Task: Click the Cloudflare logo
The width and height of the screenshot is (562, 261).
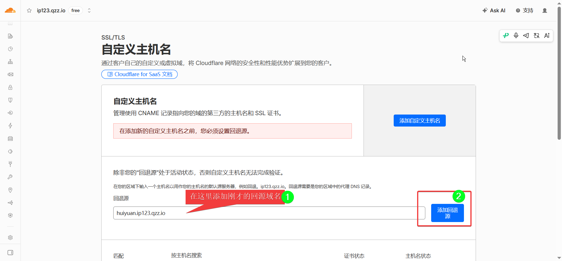Action: (10, 11)
